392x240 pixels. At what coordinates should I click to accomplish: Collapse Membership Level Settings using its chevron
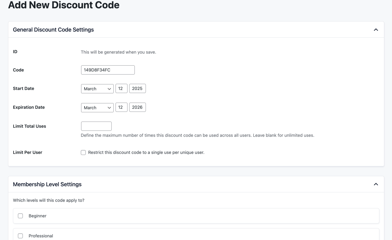click(x=376, y=184)
